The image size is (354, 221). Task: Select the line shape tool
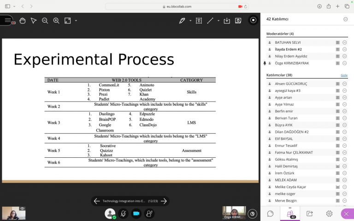click(x=210, y=21)
